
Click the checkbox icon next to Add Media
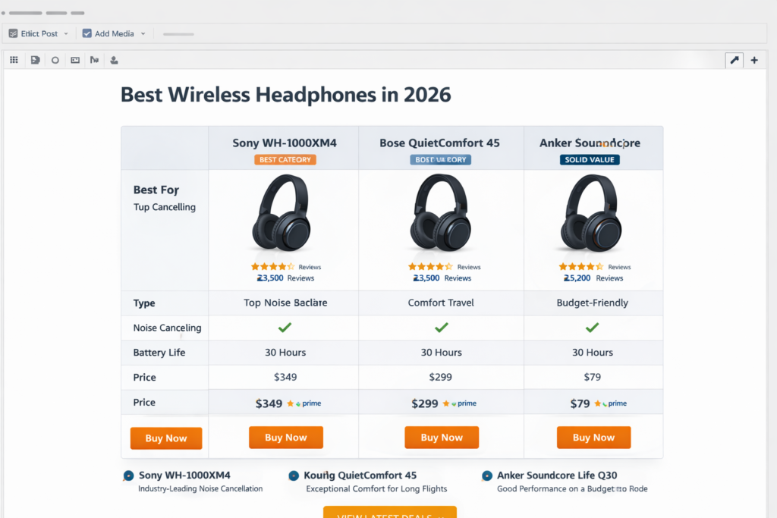[x=86, y=33]
